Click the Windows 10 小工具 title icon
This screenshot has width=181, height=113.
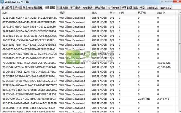(x=2, y=2)
